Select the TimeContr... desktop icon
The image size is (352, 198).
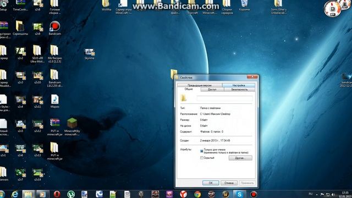pos(20,5)
